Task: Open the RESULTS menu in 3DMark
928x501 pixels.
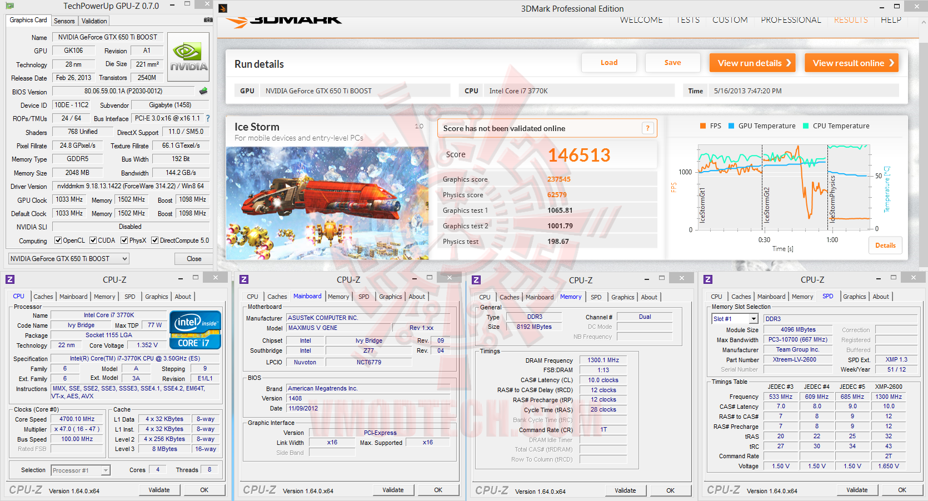Action: [x=851, y=20]
